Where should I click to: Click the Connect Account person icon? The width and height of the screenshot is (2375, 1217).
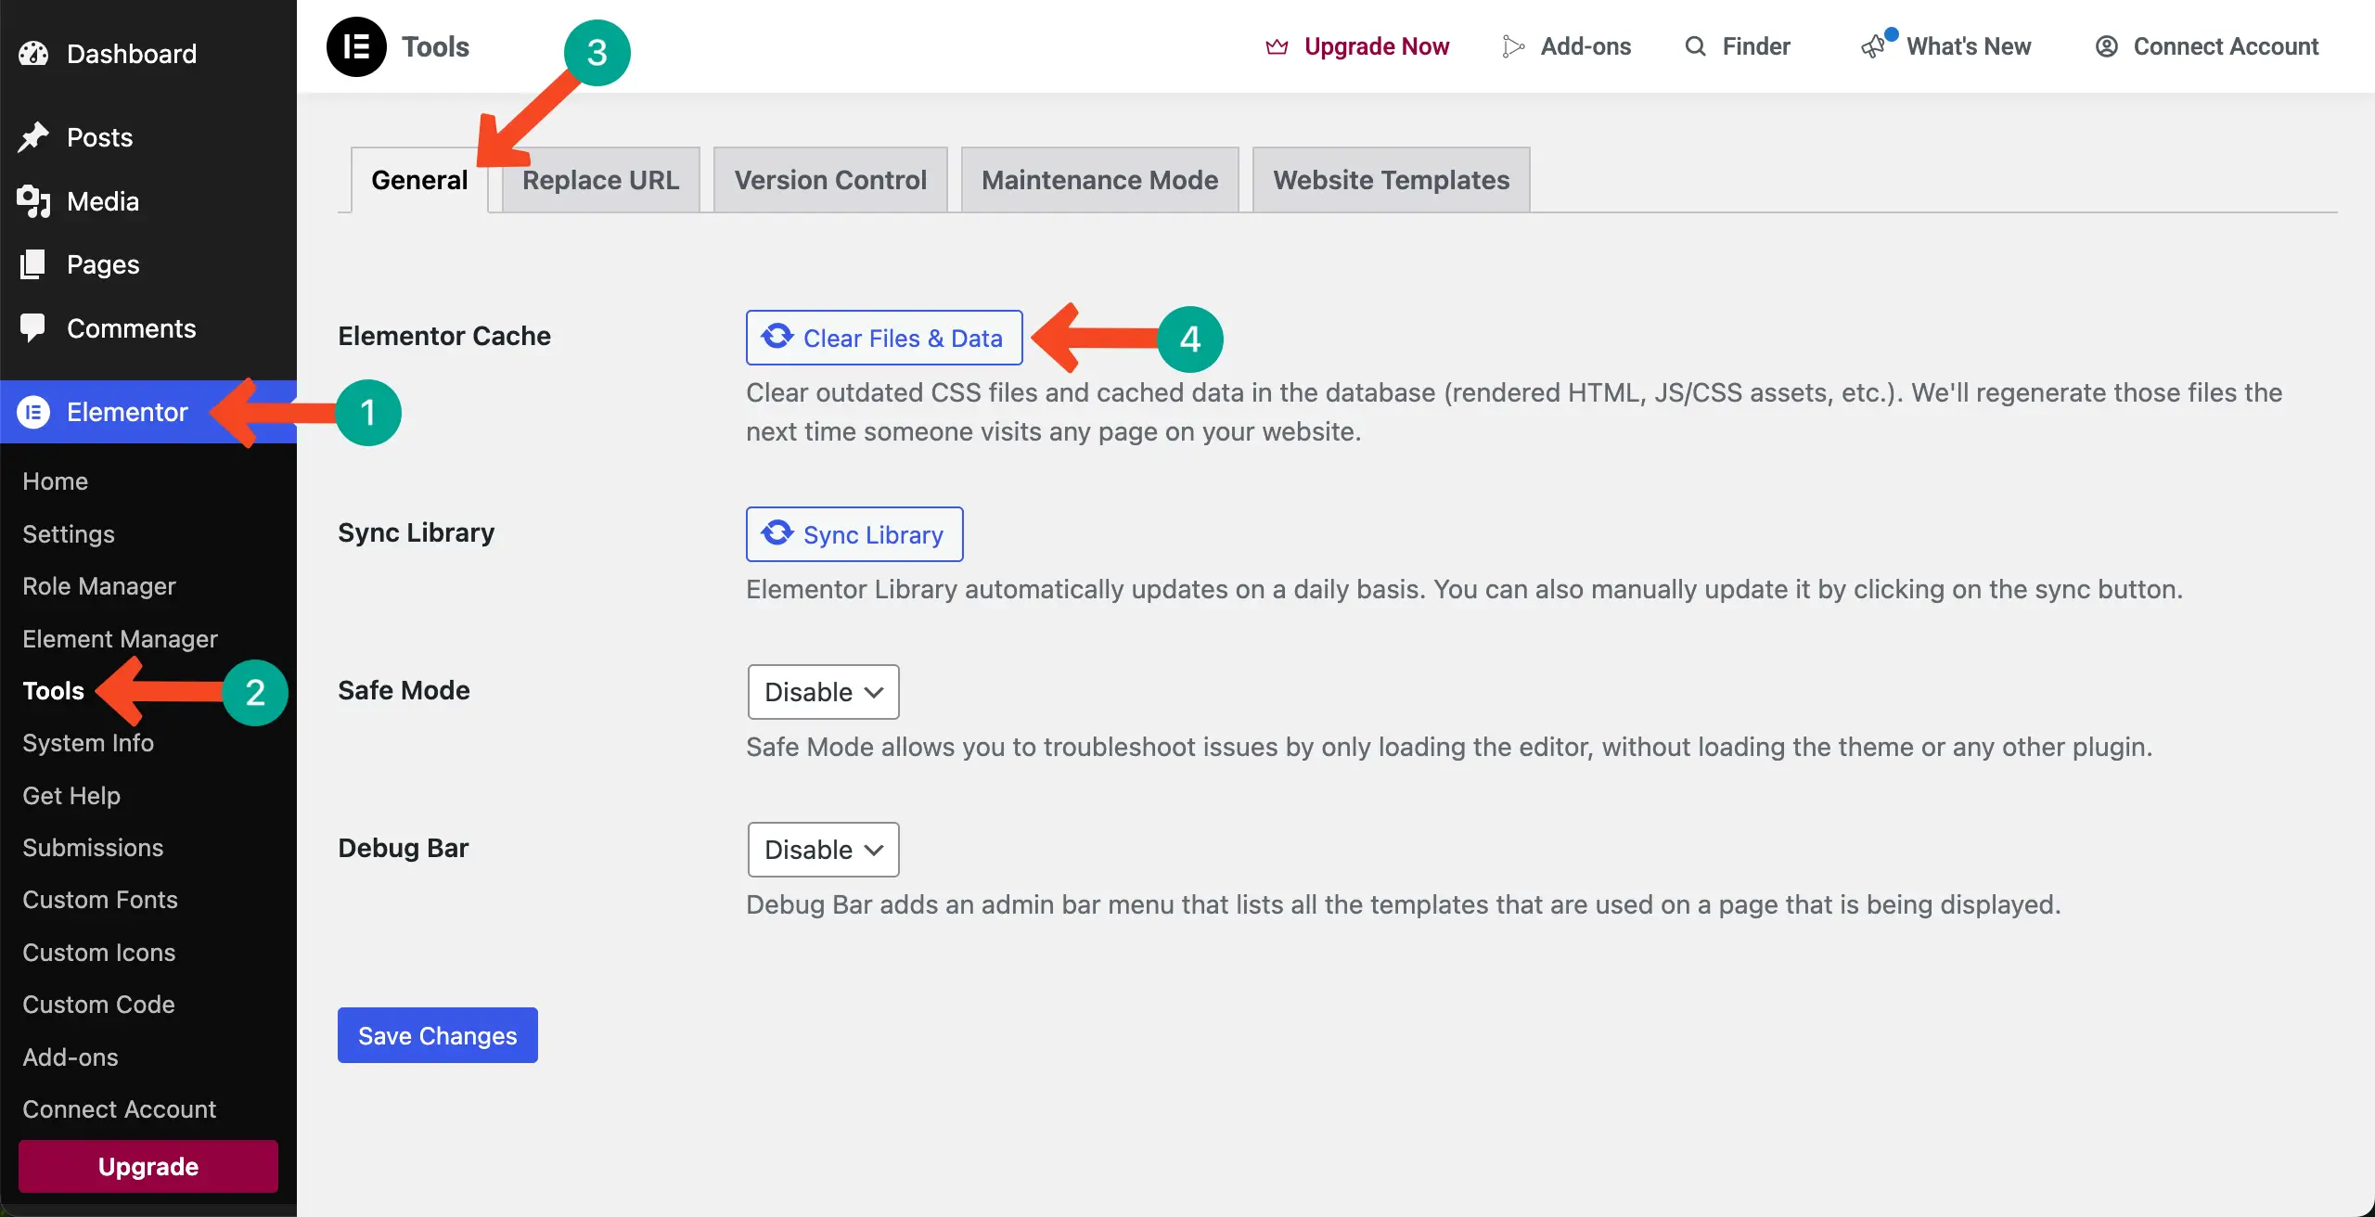2106,46
